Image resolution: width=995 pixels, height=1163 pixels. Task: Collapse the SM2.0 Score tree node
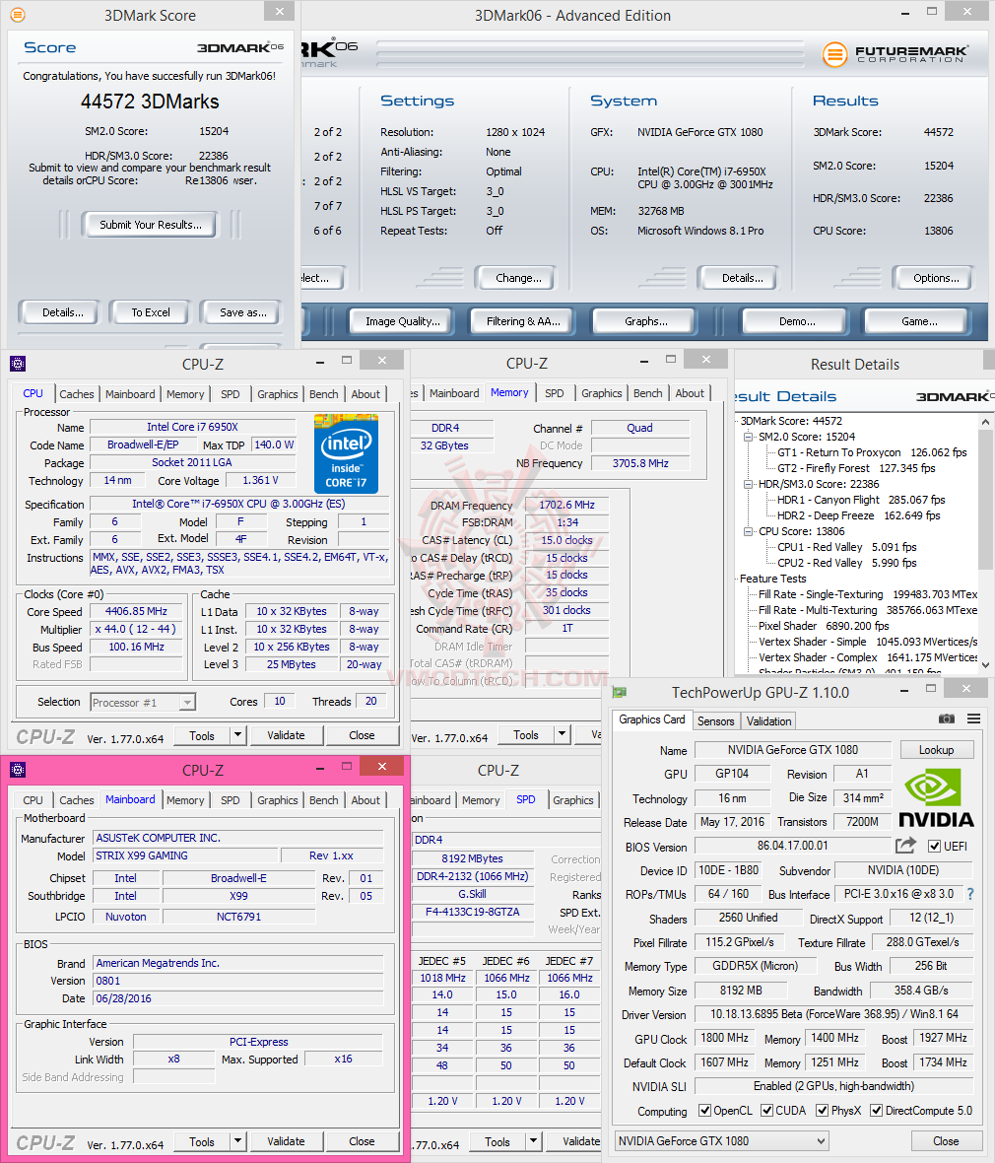748,437
